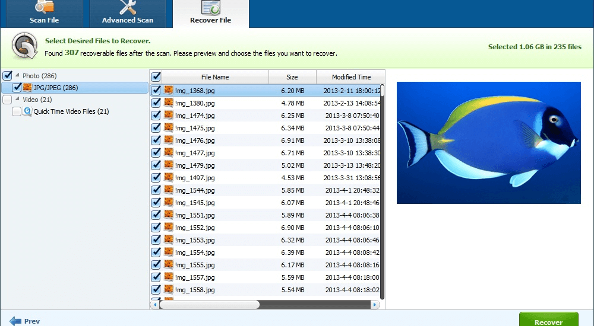Click the image icon of !mg_1479.jpg
Screen dimensions: 594x326
(169, 165)
